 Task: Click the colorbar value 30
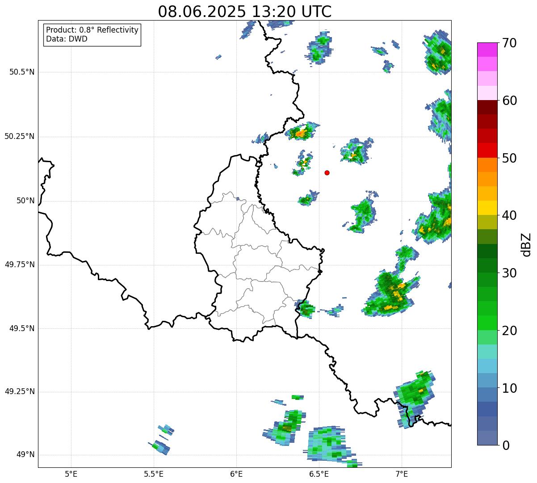(x=509, y=273)
